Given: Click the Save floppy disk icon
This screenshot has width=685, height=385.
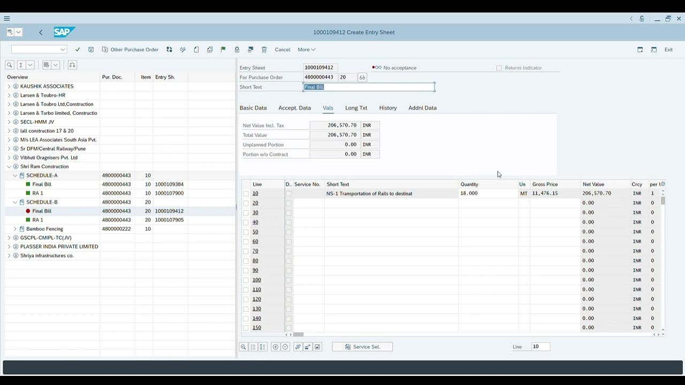Looking at the screenshot, I should tap(91, 49).
